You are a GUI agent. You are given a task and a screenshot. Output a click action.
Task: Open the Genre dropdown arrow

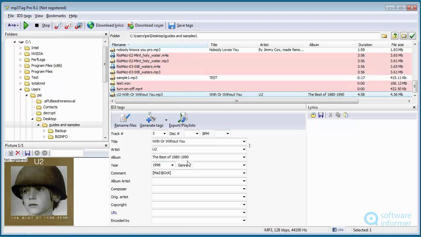click(244, 165)
